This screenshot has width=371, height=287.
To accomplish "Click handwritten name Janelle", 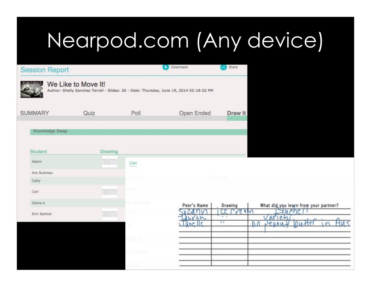I will pos(191,224).
